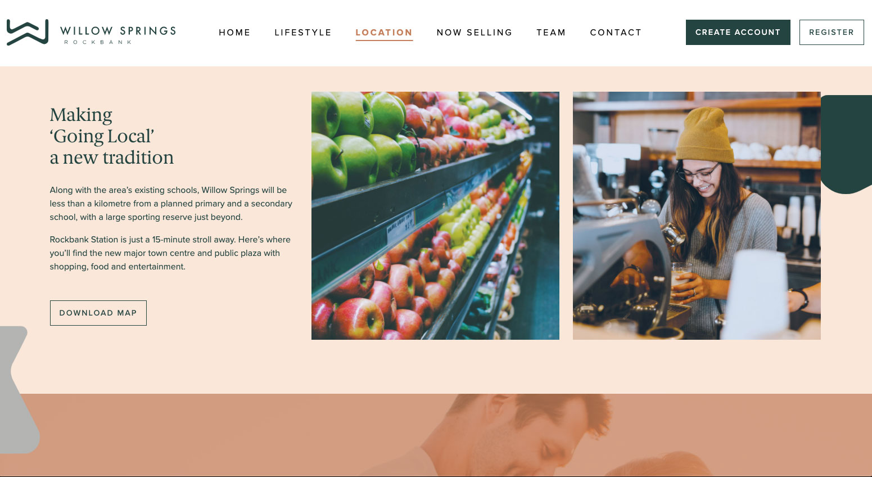This screenshot has width=872, height=477.
Task: Open the Home menu item
Action: [x=234, y=33]
